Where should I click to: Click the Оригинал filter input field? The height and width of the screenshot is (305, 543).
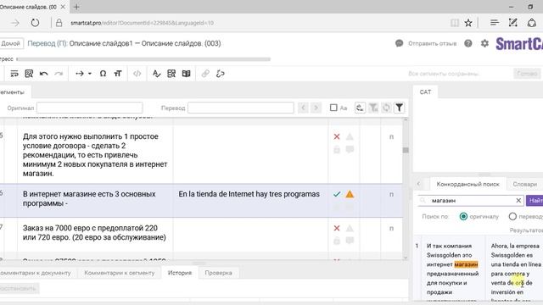tap(90, 108)
